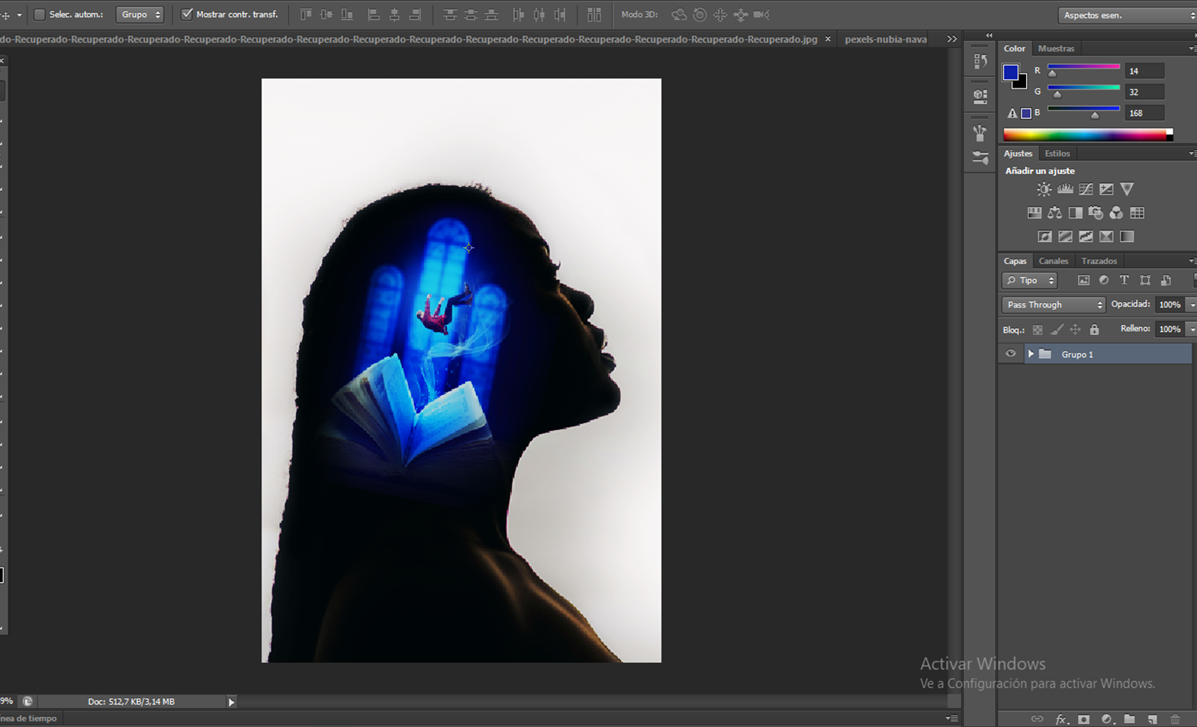1197x727 pixels.
Task: Select the 3D roll object mode icon
Action: [x=700, y=14]
